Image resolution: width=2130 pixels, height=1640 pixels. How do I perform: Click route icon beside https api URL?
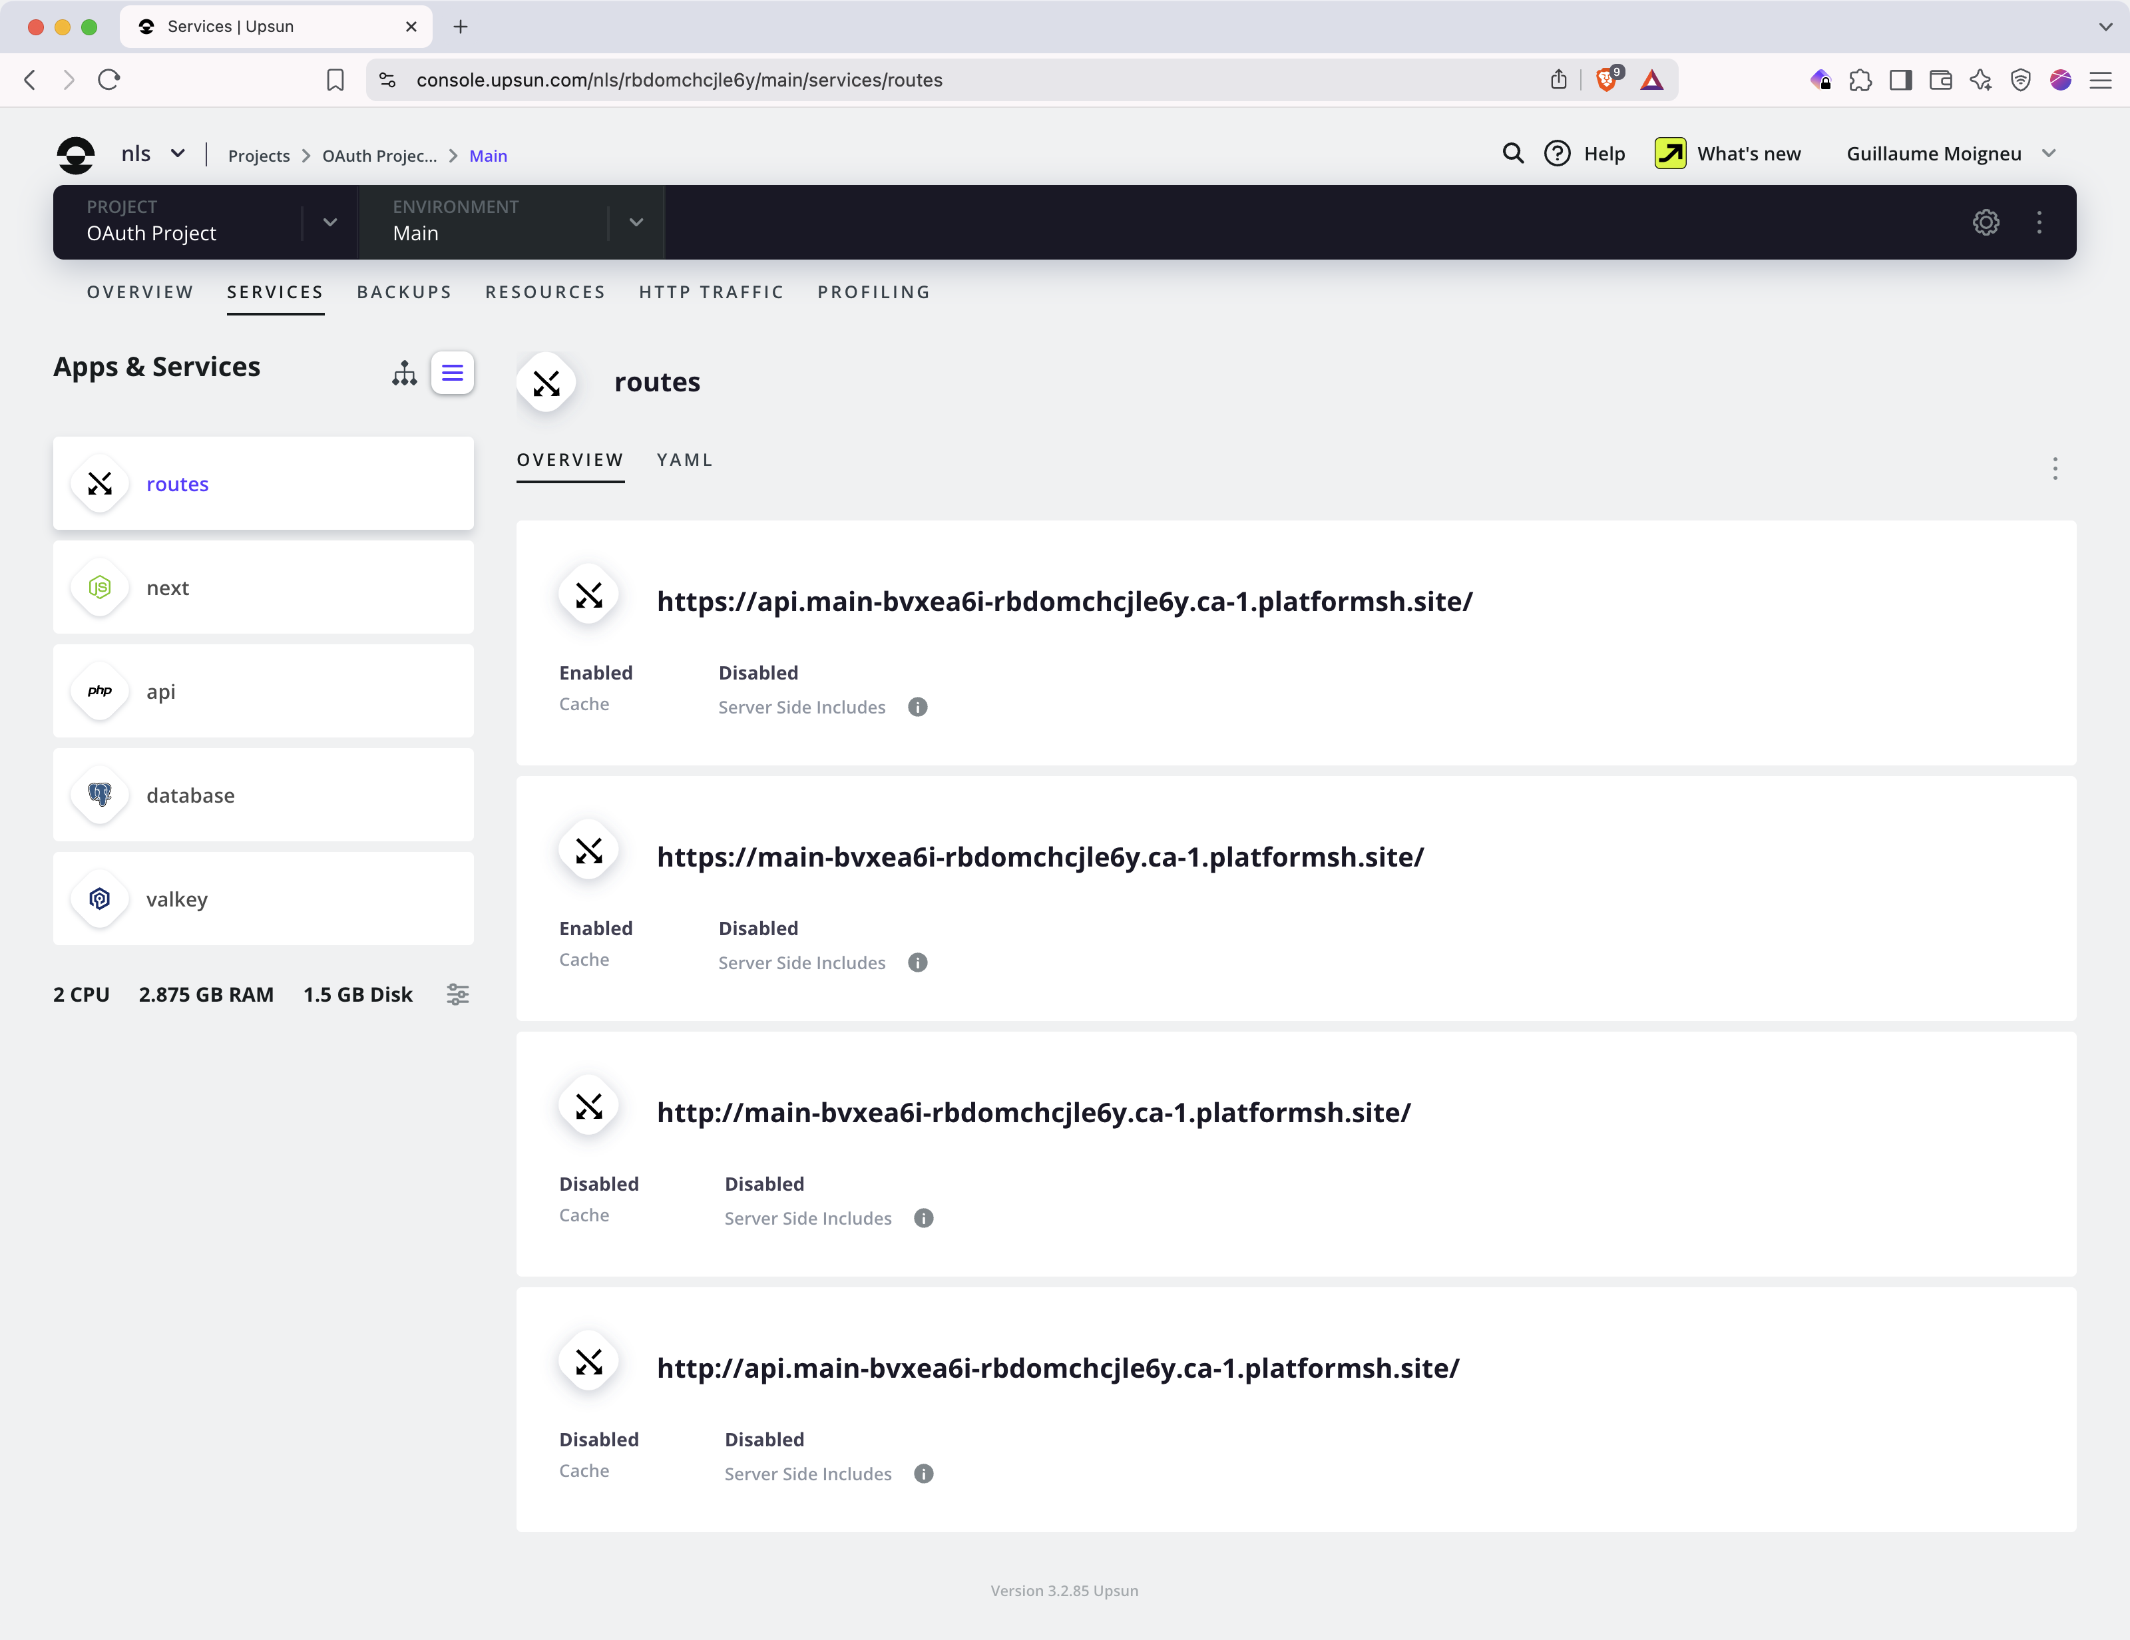pos(589,595)
